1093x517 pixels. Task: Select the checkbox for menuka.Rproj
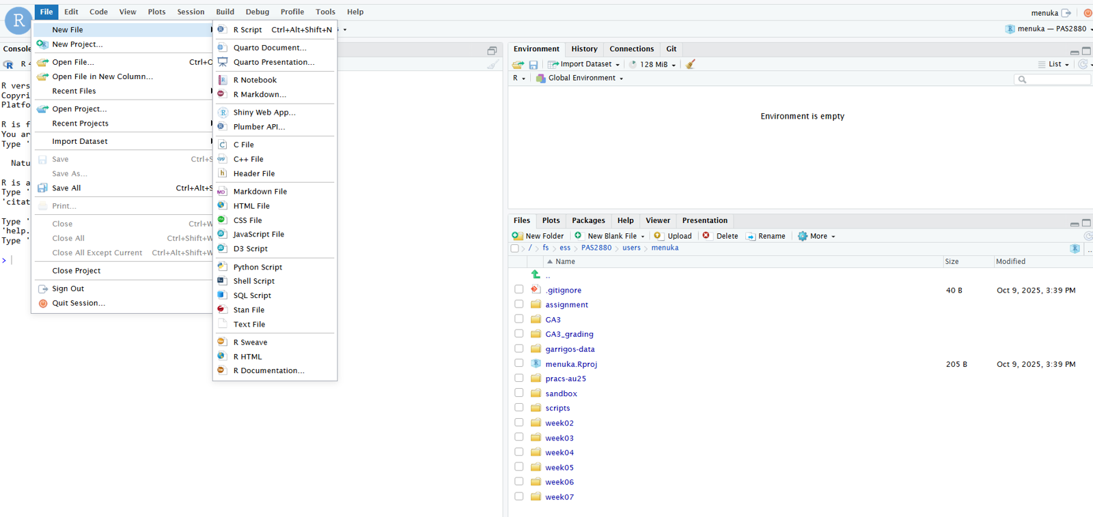pos(519,364)
